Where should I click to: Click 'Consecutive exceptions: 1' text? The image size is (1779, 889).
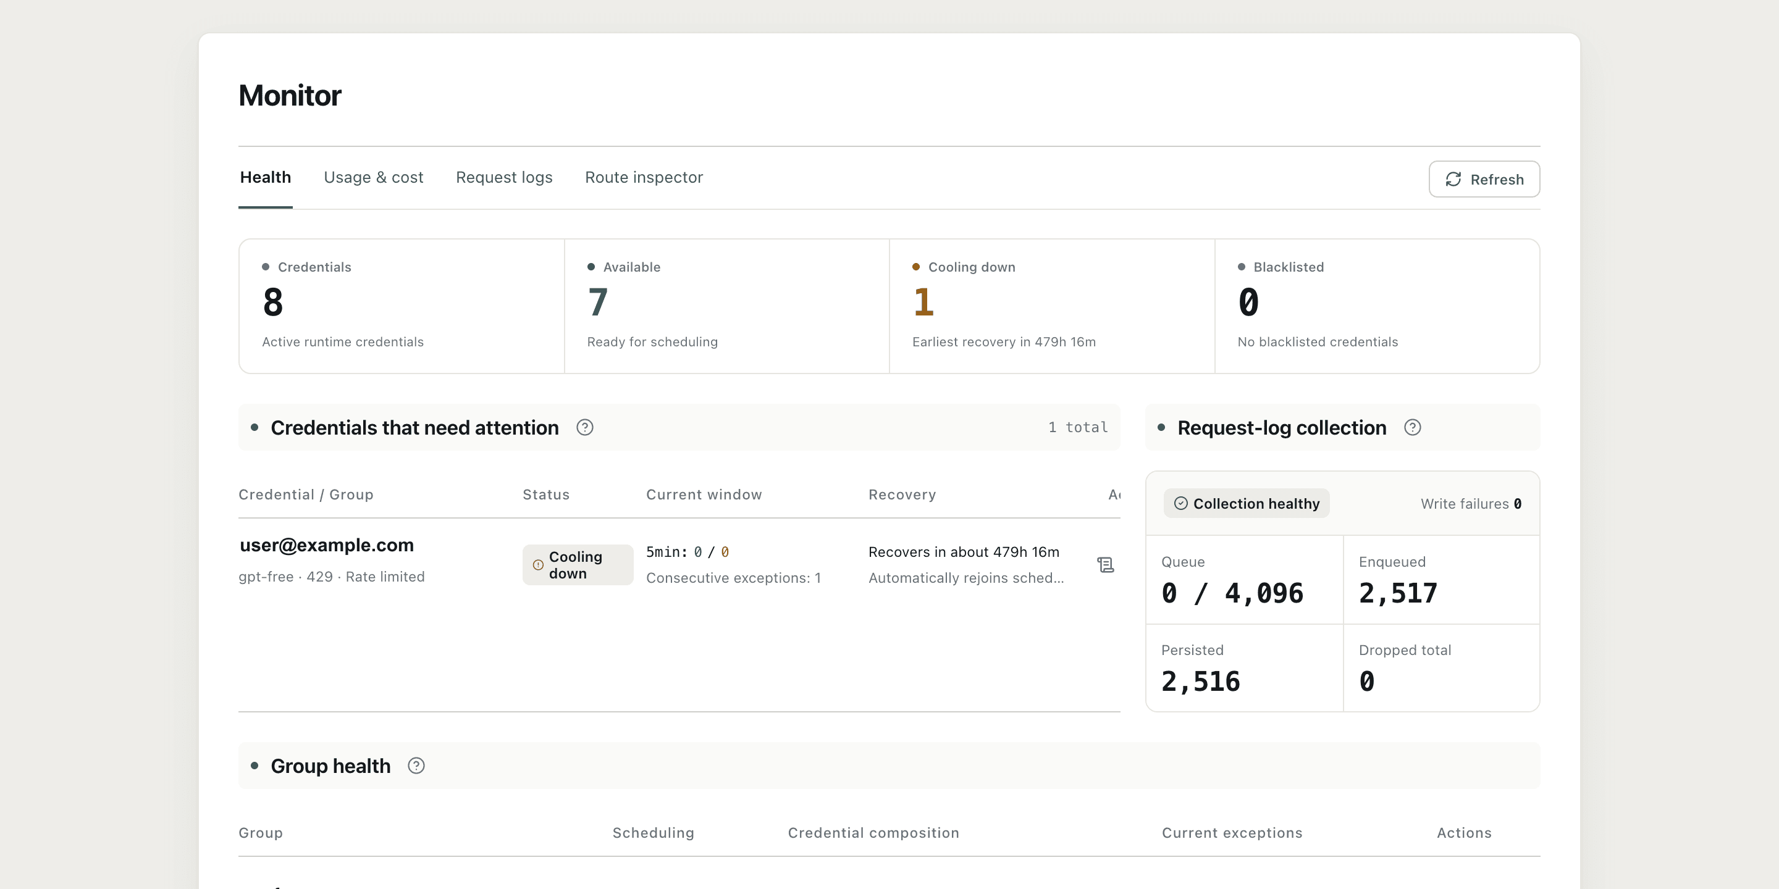[733, 578]
